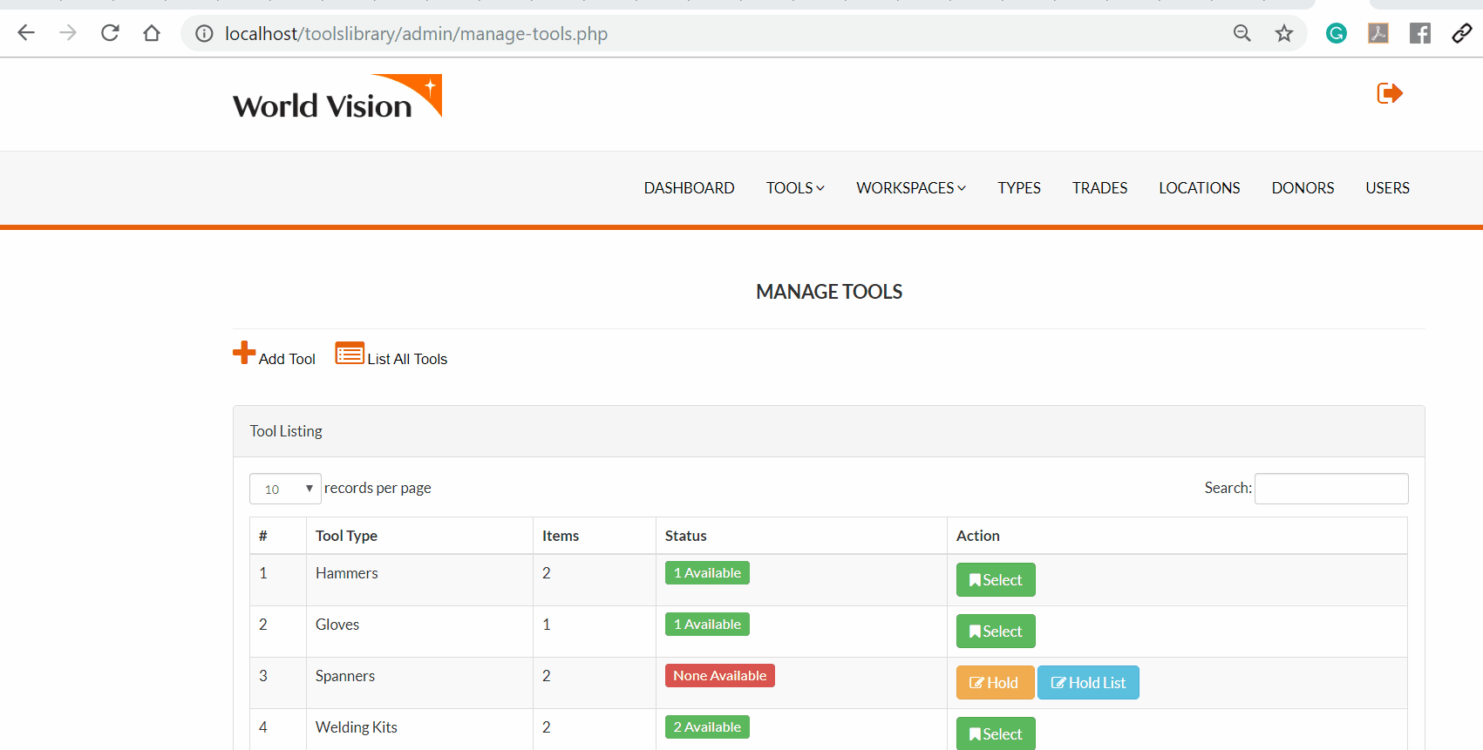
Task: Click the orange plus Add Tool icon
Action: tap(244, 353)
